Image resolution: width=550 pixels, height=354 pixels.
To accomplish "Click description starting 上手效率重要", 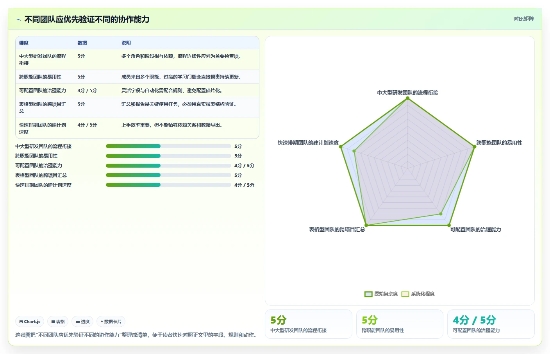I will (x=173, y=125).
